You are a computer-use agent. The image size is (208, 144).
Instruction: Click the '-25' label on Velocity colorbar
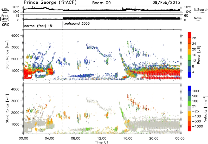(196, 111)
